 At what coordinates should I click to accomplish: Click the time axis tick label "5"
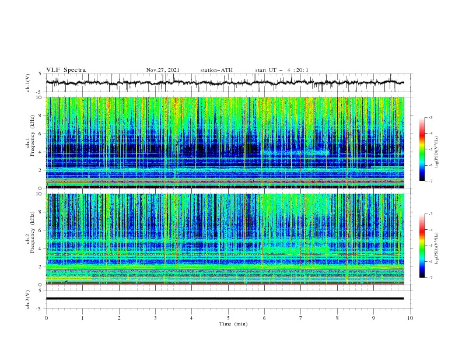coord(228,318)
